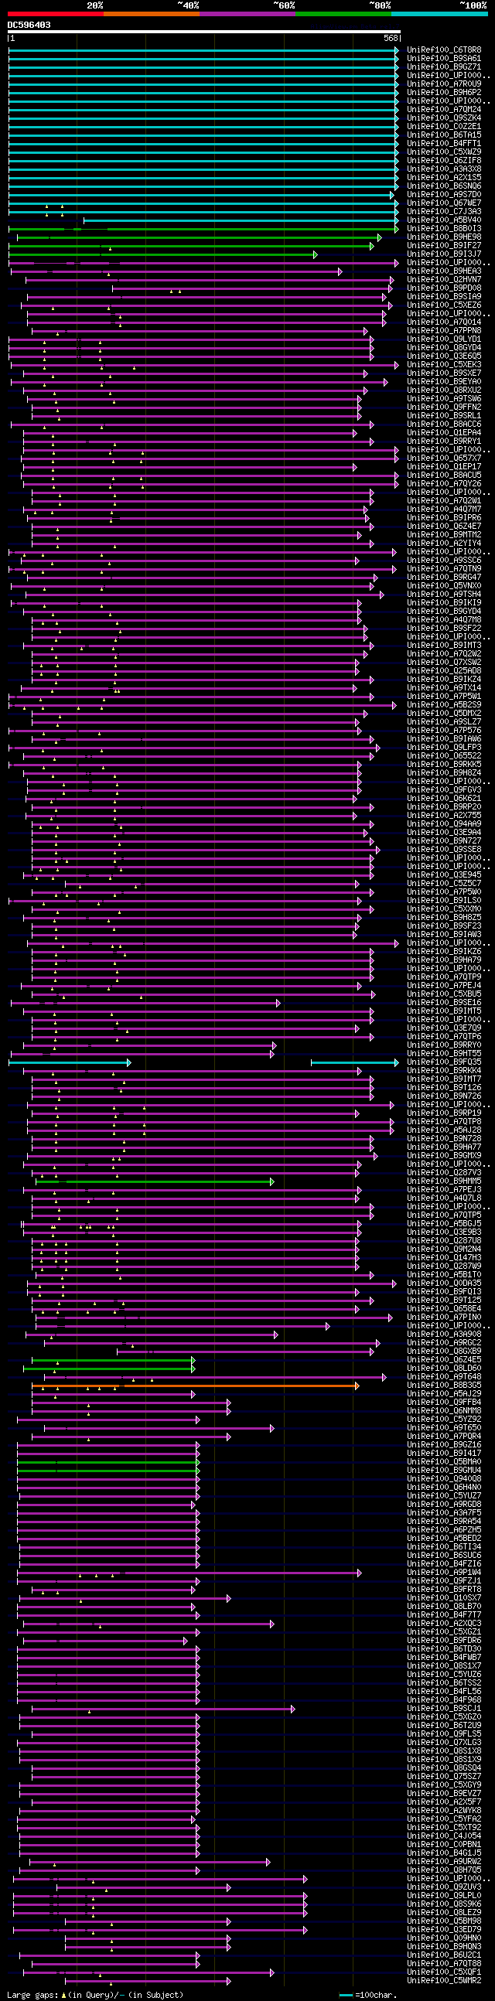Screen dimensions: 495x2001
Task: Click the UniRef100_B6TA15 label
Action: coord(444,135)
